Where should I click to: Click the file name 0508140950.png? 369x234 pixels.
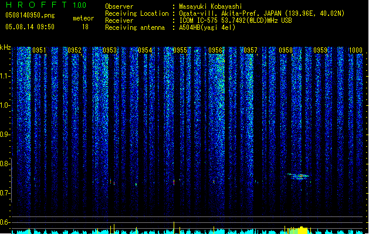30,15
